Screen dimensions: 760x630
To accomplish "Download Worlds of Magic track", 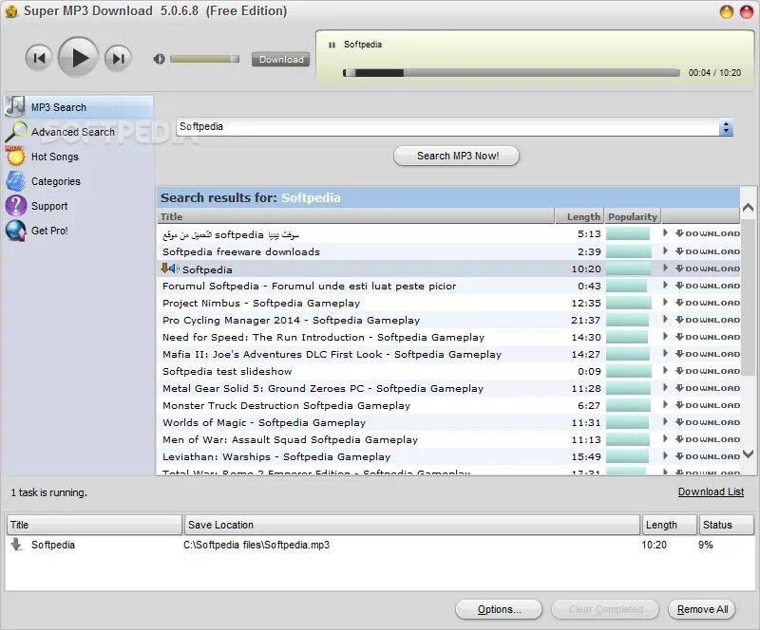I will (x=708, y=422).
